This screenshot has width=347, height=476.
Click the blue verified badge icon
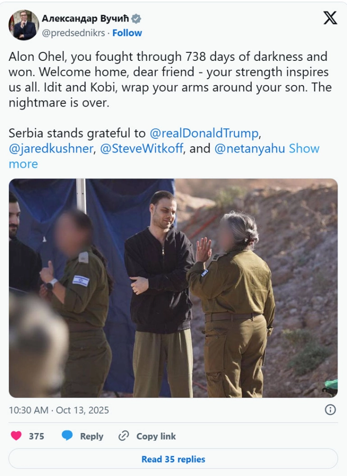point(136,19)
